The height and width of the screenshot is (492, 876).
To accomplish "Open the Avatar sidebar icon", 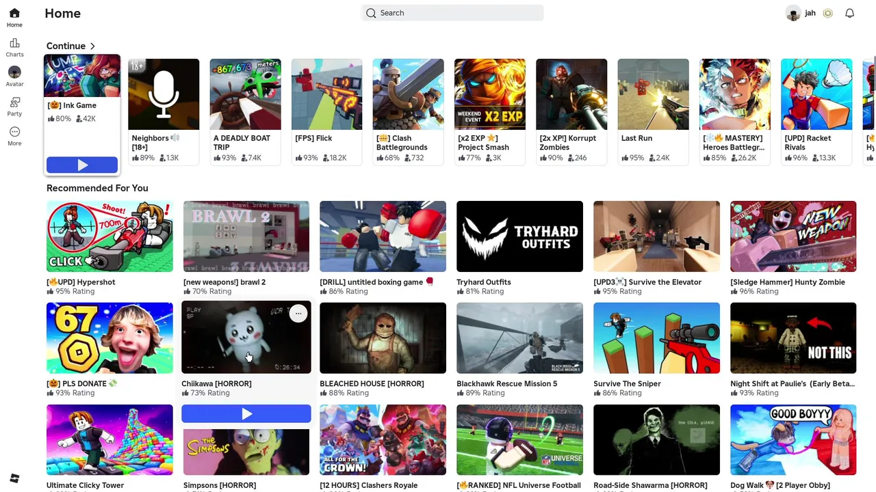I will [14, 77].
